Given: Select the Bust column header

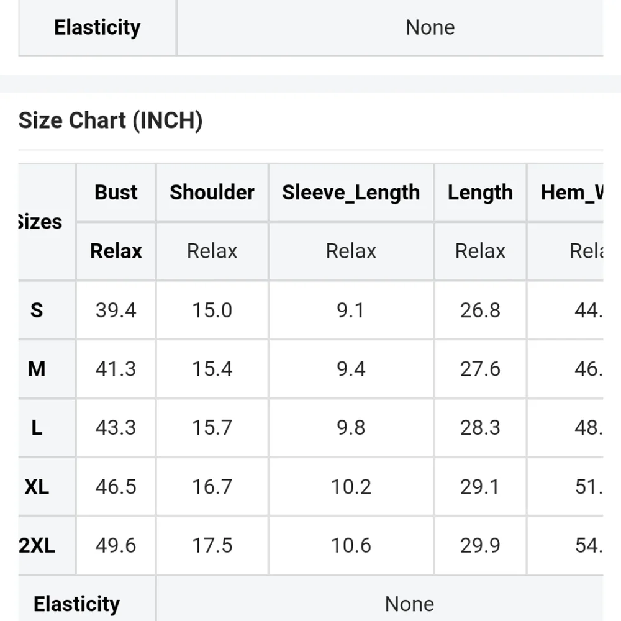Looking at the screenshot, I should pyautogui.click(x=116, y=193).
